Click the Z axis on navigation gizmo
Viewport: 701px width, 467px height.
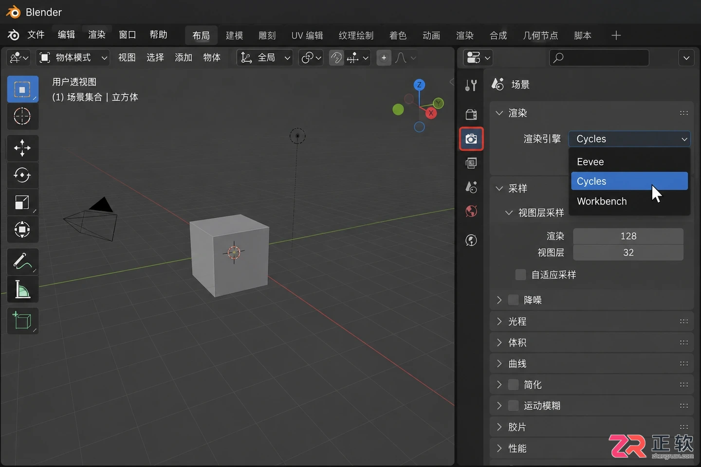tap(419, 85)
